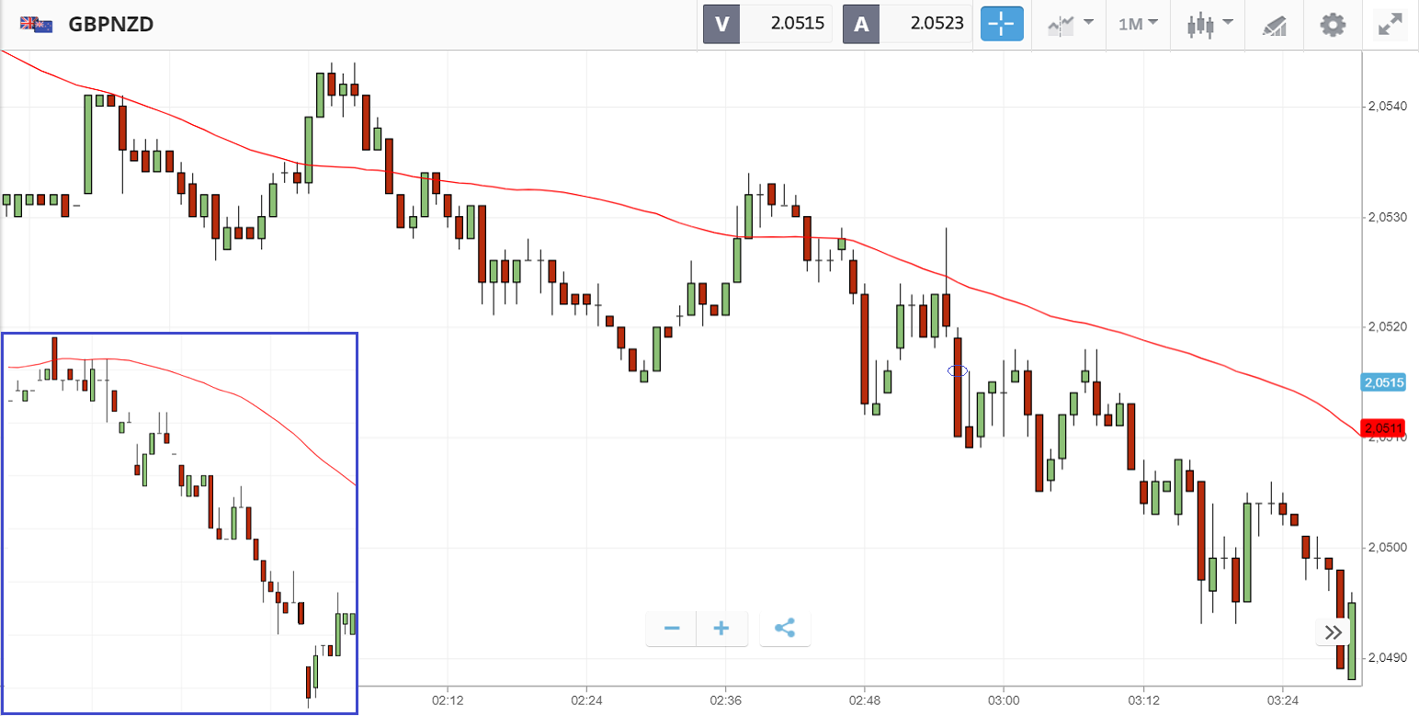Click the V sell price 2.0515 button
The width and height of the screenshot is (1419, 716).
pos(766,24)
